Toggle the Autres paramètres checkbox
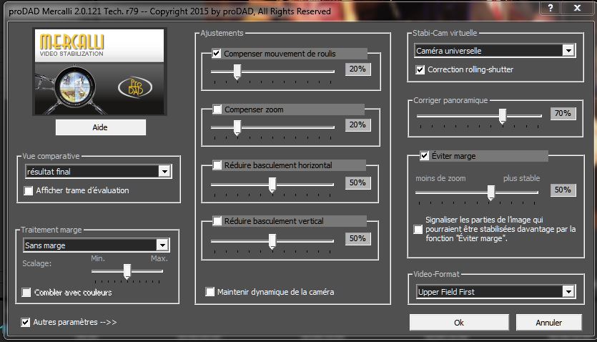 tap(25, 322)
